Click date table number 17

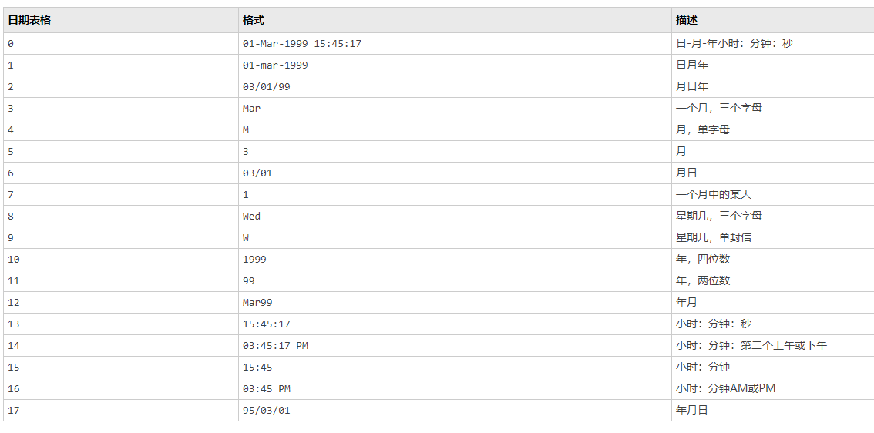13,411
